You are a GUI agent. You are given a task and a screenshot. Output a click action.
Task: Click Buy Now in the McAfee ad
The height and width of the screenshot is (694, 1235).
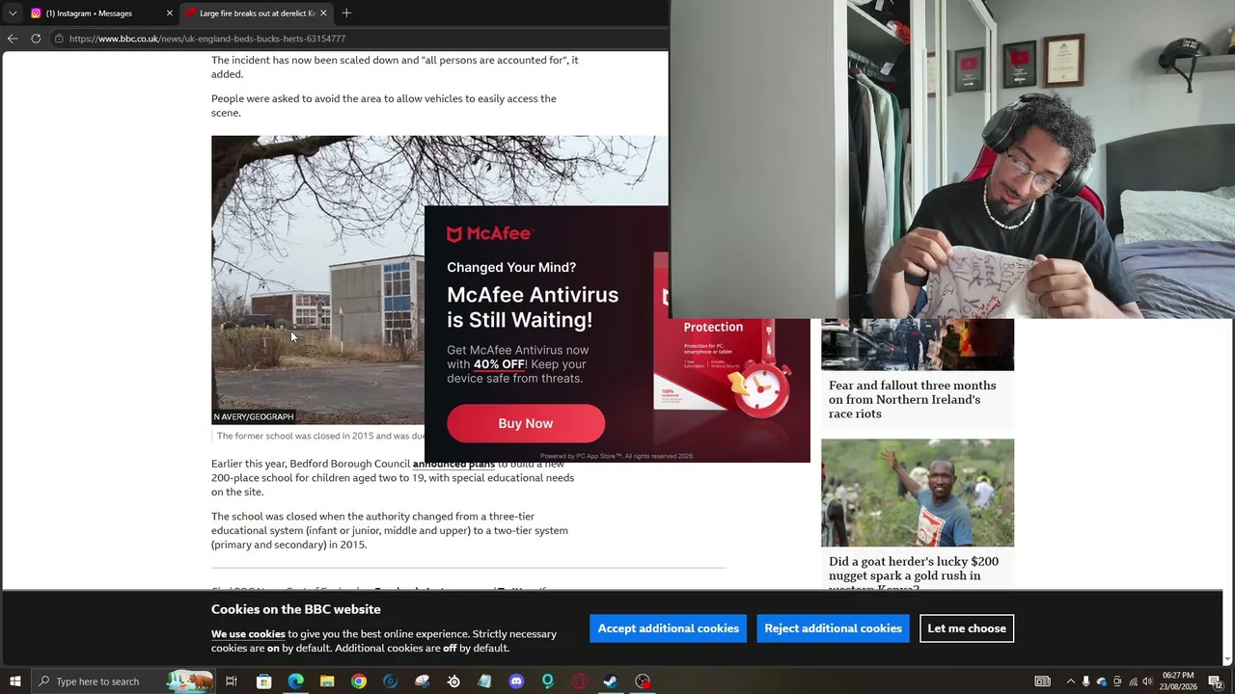pos(526,423)
